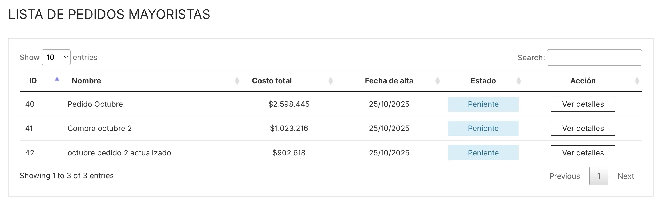The height and width of the screenshot is (207, 664).
Task: Go to the Next page
Action: pos(626,176)
